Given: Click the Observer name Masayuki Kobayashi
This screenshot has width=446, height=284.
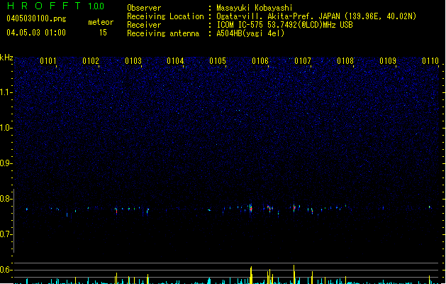Looking at the screenshot, I should point(255,8).
